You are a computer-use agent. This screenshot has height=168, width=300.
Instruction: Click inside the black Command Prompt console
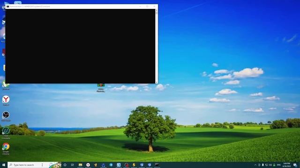click(x=80, y=46)
